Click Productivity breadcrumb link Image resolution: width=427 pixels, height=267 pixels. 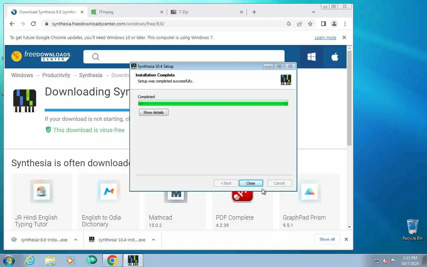point(56,75)
